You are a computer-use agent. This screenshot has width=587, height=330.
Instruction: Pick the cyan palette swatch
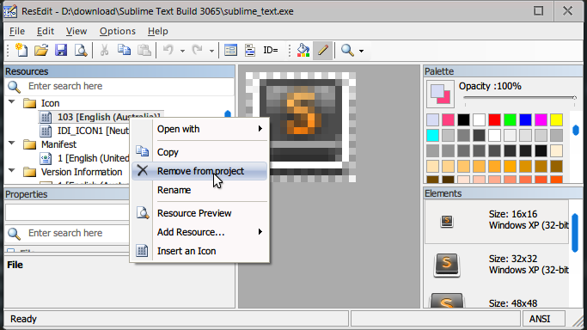coord(433,135)
